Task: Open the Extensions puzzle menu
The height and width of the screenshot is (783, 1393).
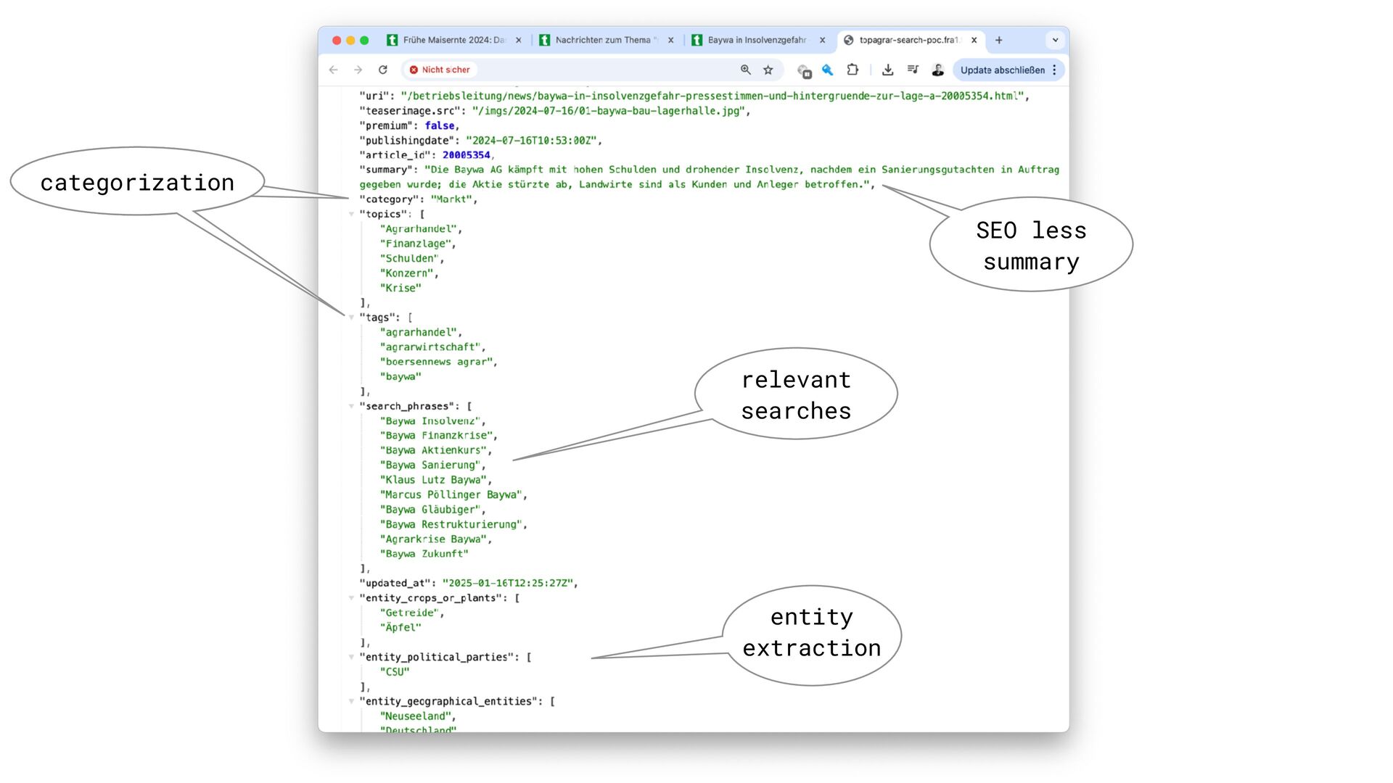Action: pyautogui.click(x=852, y=70)
